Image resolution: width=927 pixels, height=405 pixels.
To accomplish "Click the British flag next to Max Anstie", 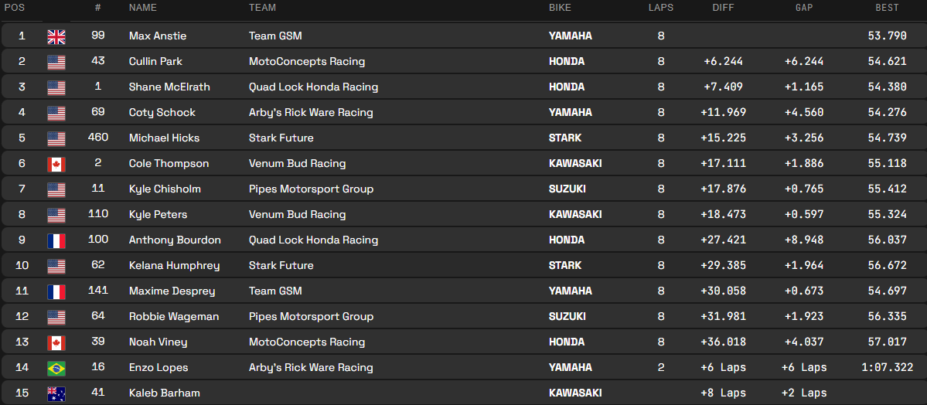I will [x=56, y=36].
